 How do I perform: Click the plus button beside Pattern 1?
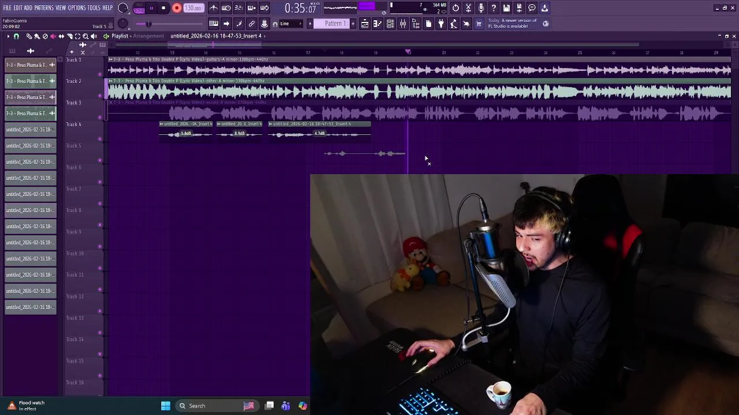click(x=353, y=24)
